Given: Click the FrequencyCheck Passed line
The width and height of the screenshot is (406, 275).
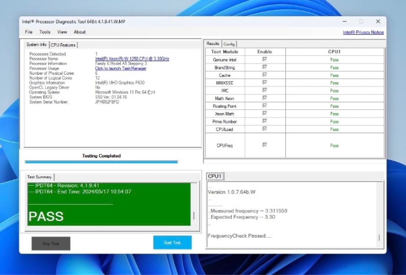Looking at the screenshot, I should [x=239, y=236].
